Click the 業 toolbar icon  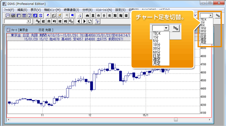coord(93,15)
